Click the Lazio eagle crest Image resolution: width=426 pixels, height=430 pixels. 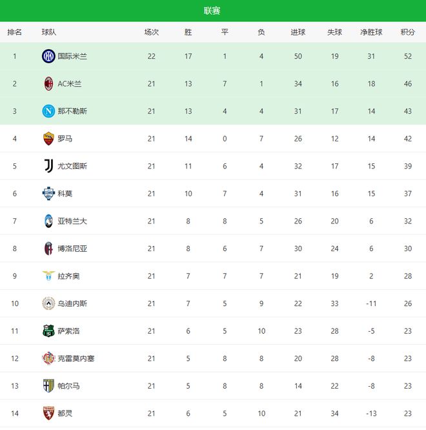pos(48,276)
